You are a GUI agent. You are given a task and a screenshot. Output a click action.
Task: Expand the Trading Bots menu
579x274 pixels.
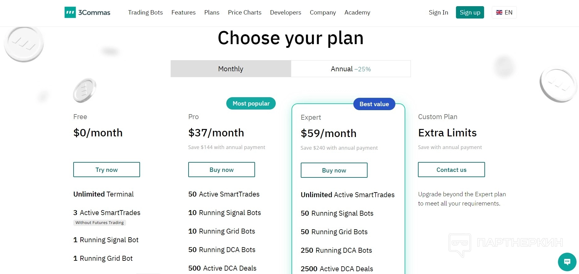coord(145,12)
